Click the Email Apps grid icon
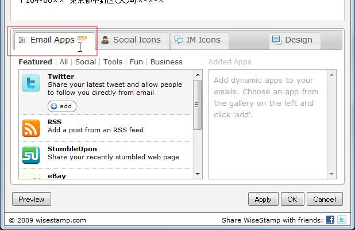Screen dimensions: 355x230 click(x=22, y=40)
